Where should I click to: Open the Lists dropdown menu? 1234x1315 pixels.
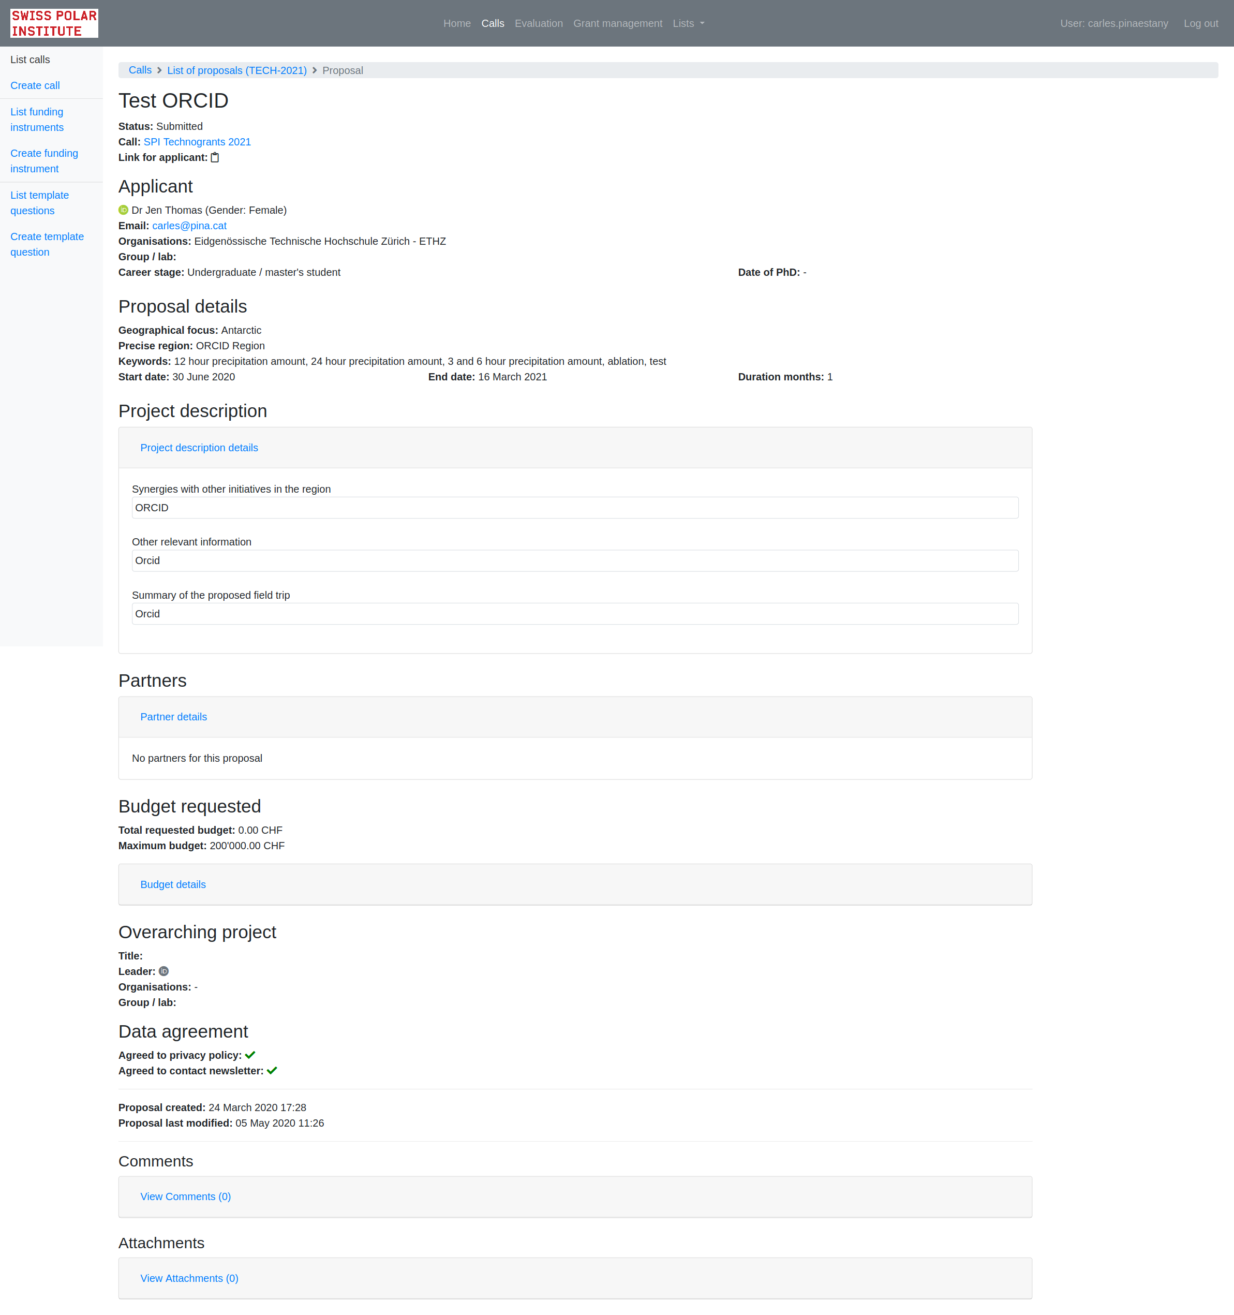point(688,23)
